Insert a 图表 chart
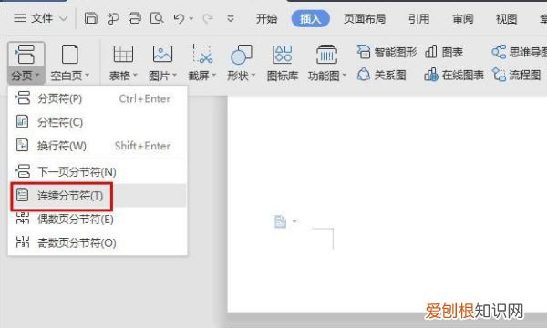547x328 pixels. 444,52
